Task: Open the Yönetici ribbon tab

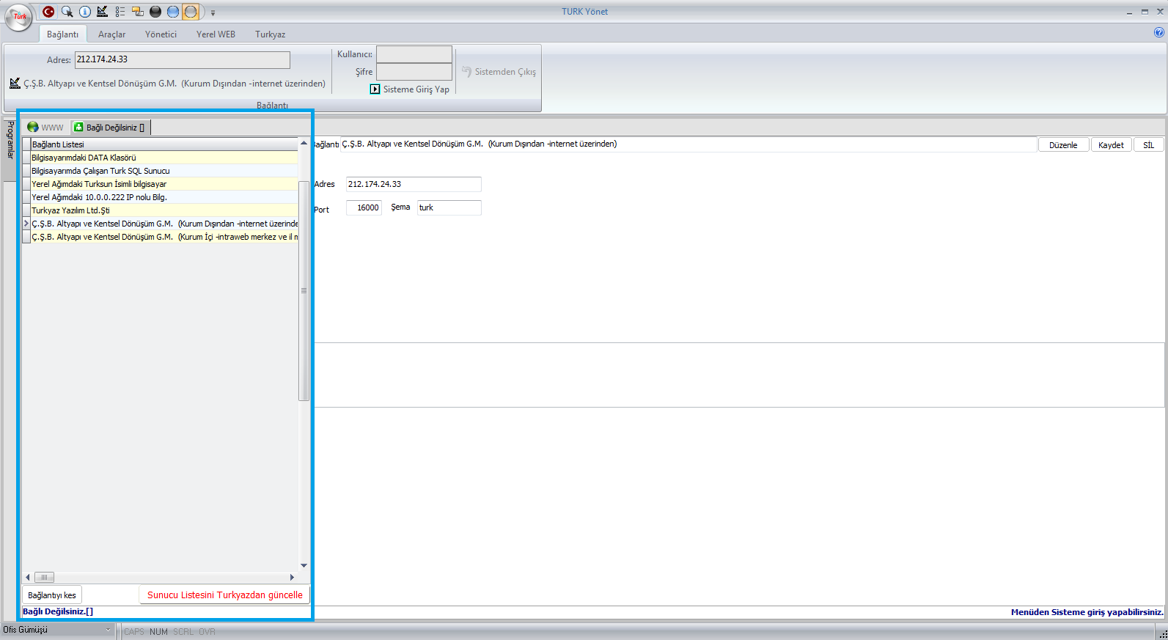Action: click(x=161, y=34)
